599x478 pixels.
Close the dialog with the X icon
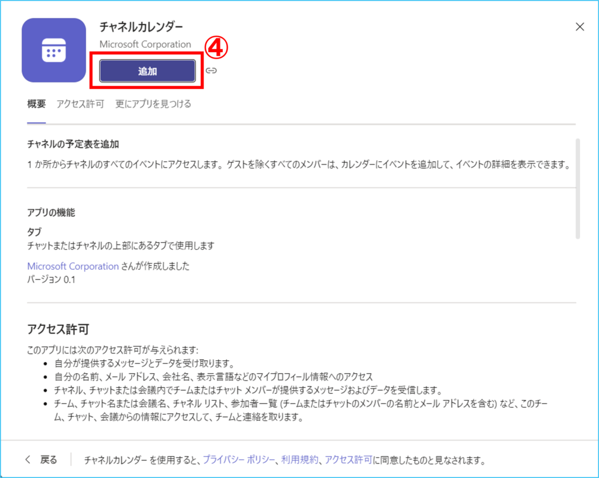coord(580,26)
